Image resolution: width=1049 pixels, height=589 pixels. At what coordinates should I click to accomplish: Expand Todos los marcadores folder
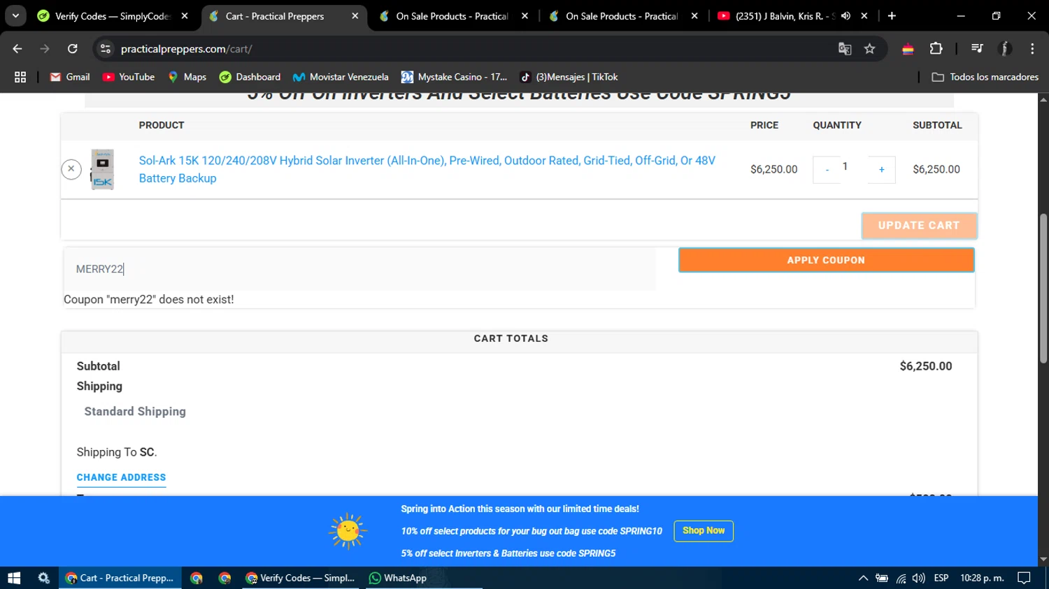985,77
